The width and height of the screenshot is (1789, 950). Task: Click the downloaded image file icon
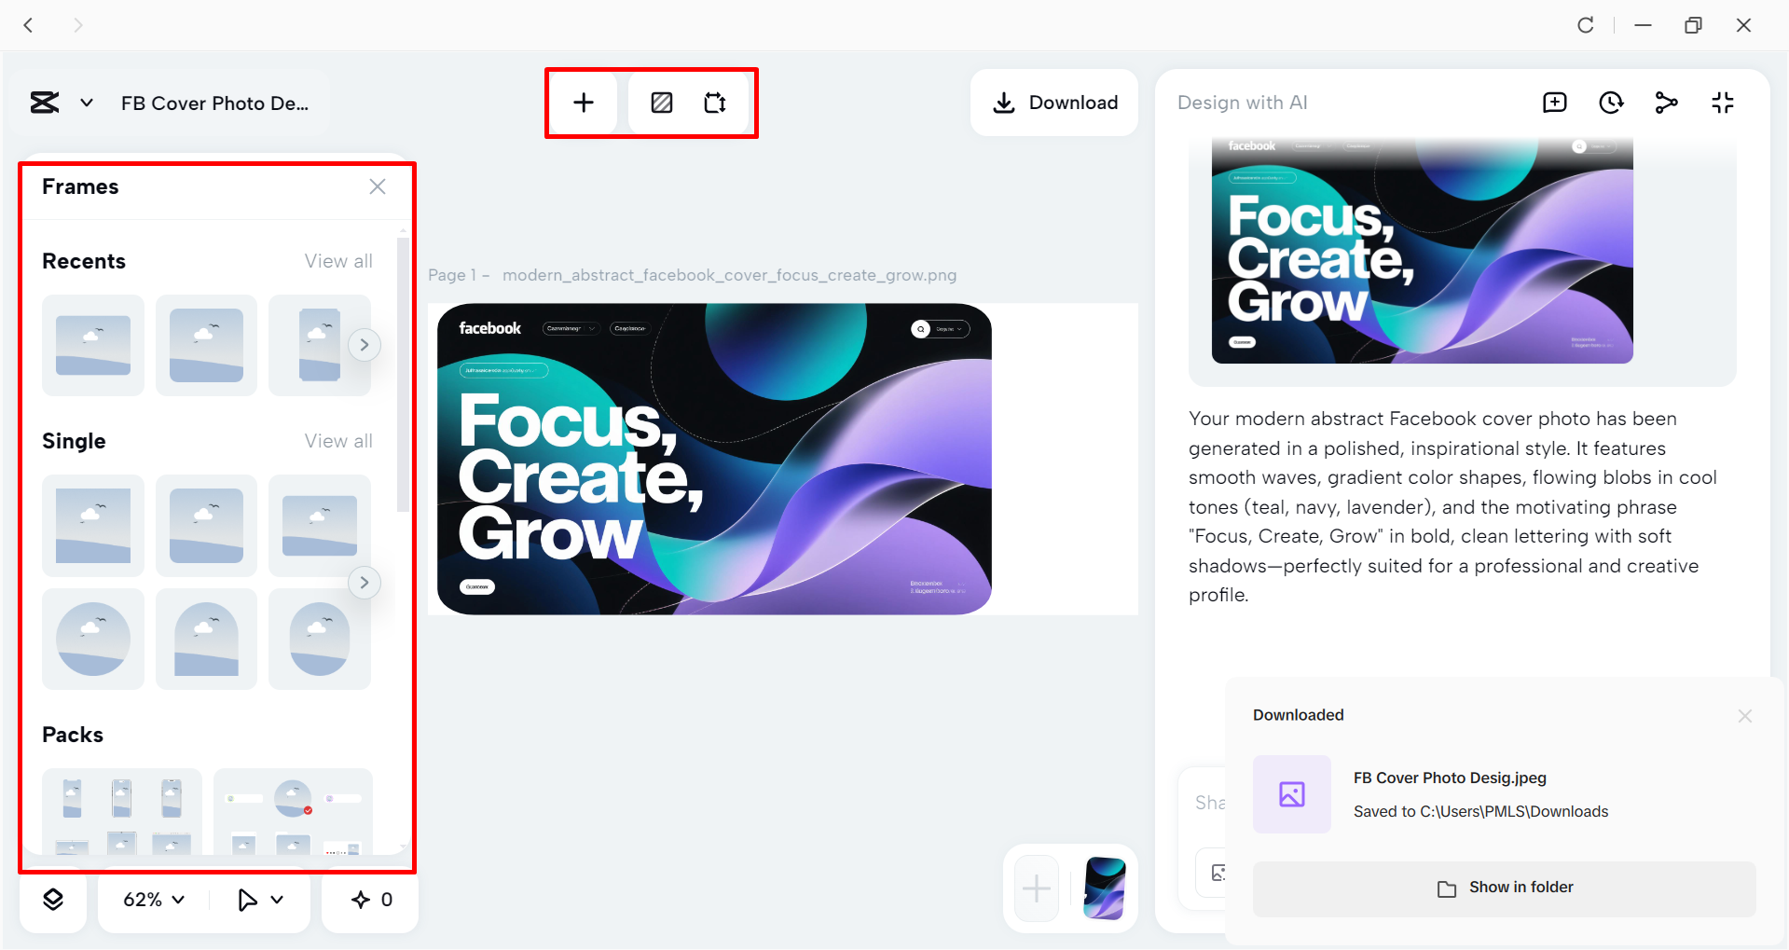pyautogui.click(x=1292, y=794)
